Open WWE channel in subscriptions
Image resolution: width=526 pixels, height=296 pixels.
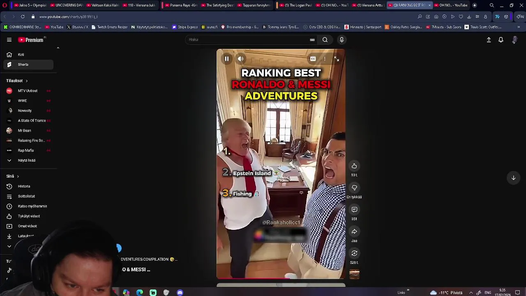tap(28, 101)
